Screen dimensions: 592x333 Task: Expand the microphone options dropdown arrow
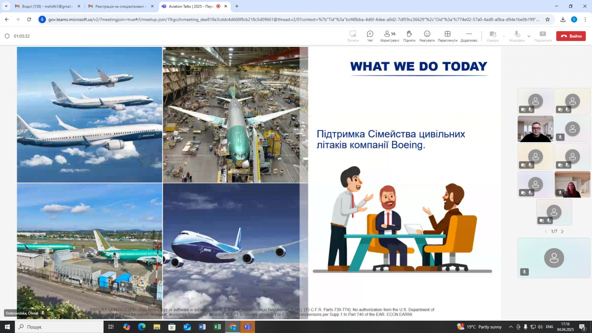click(529, 36)
